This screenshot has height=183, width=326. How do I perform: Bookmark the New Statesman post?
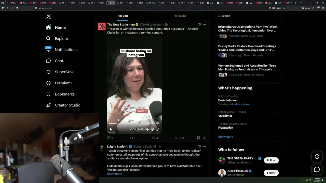198,138
